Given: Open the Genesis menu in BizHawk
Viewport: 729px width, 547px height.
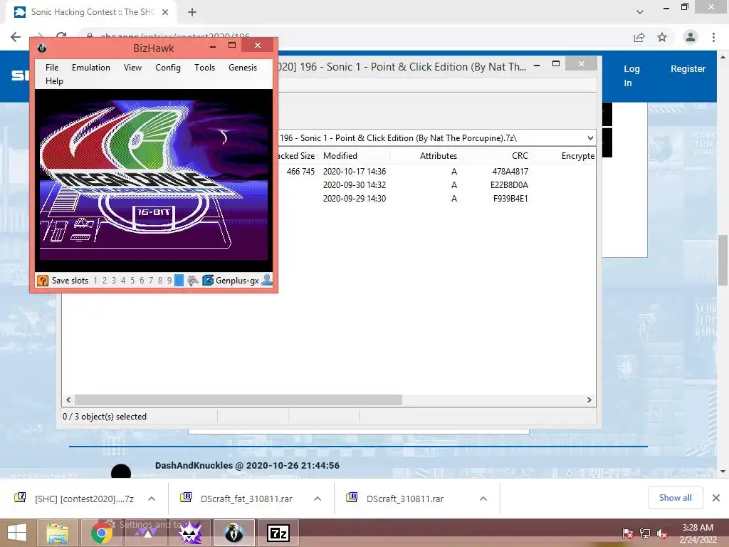Looking at the screenshot, I should pos(243,68).
